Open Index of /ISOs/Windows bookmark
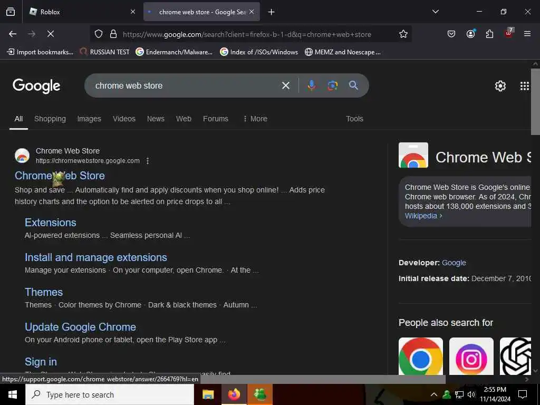This screenshot has height=405, width=540. click(x=259, y=52)
